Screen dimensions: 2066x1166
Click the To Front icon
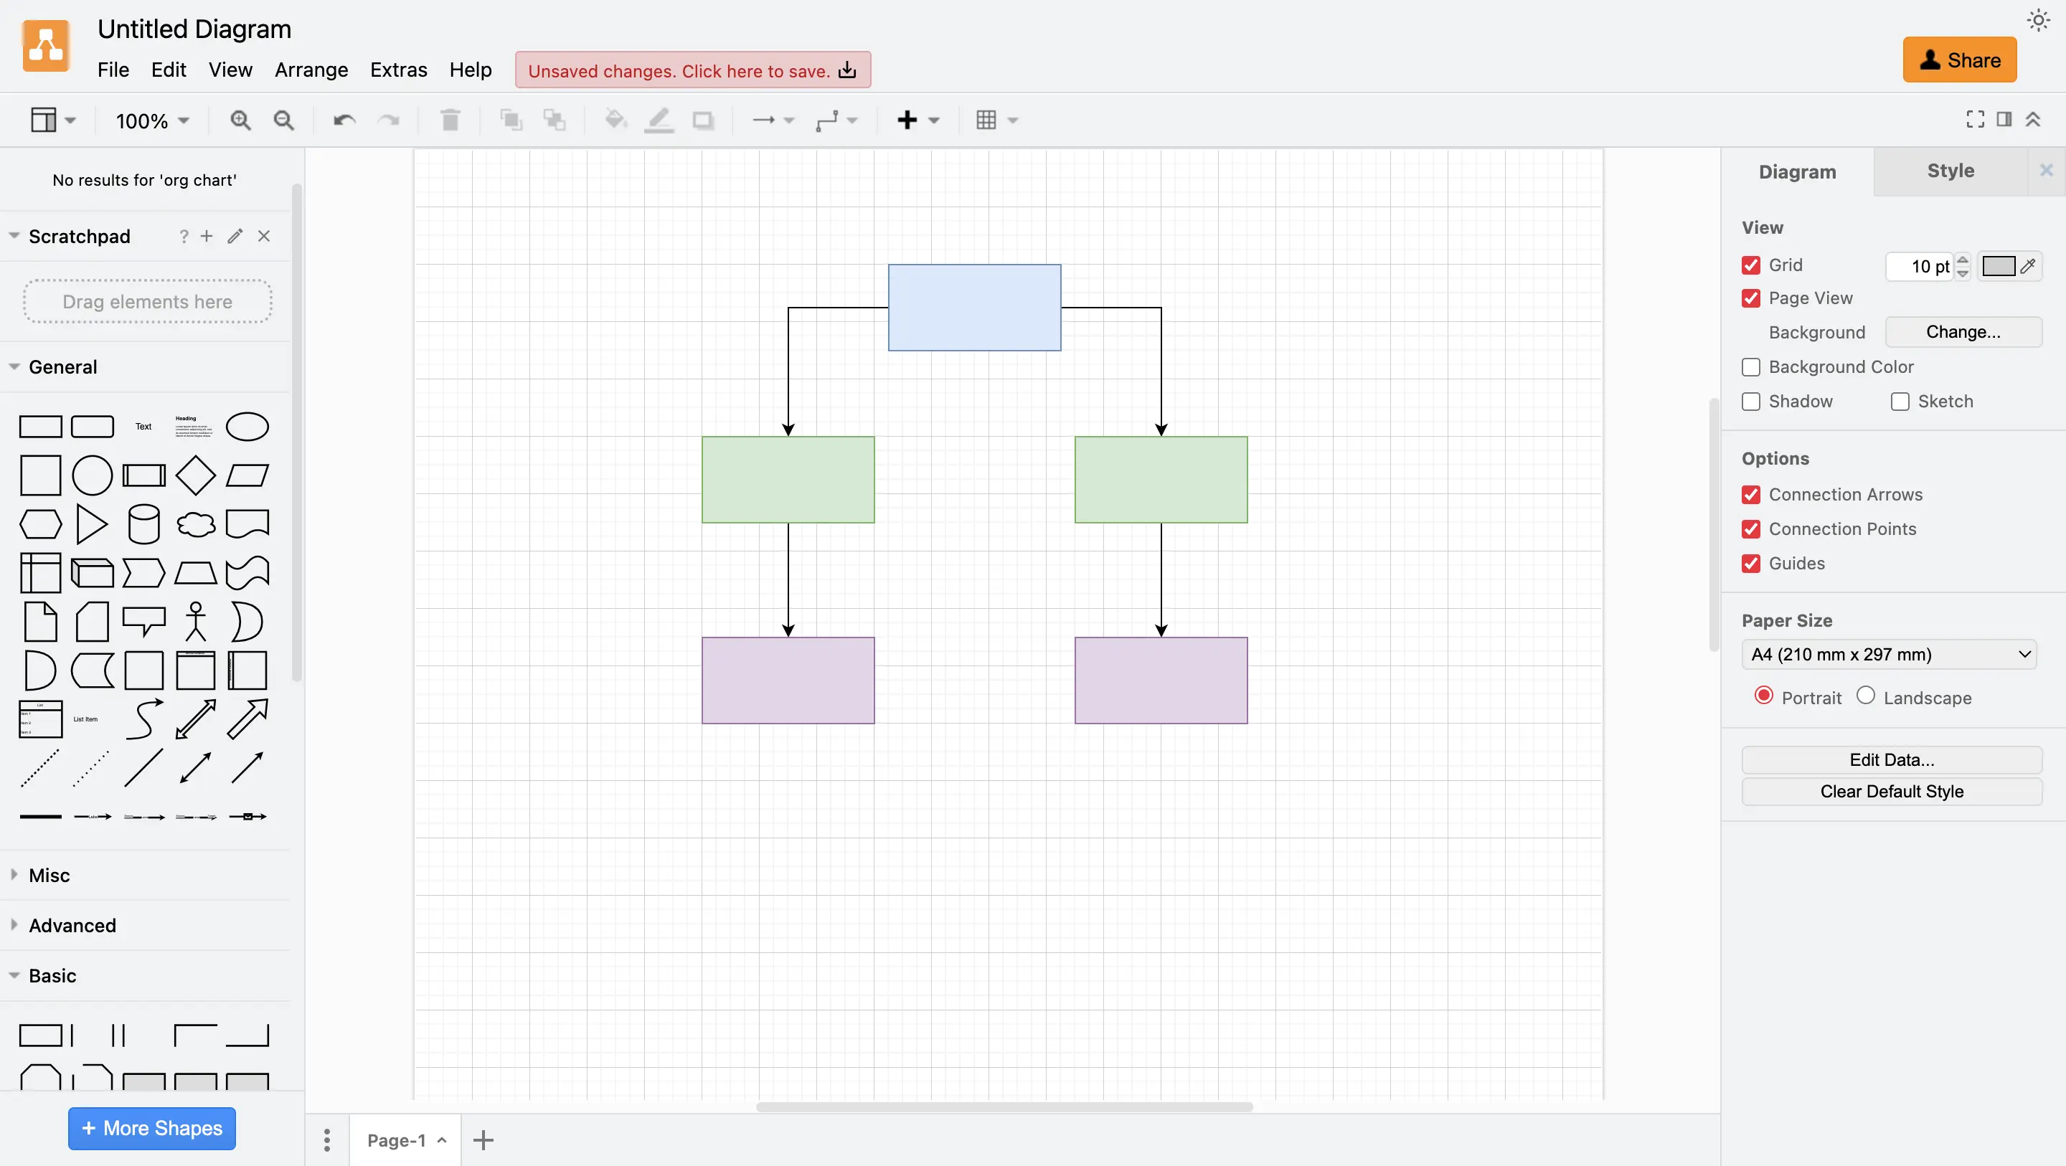(x=511, y=120)
